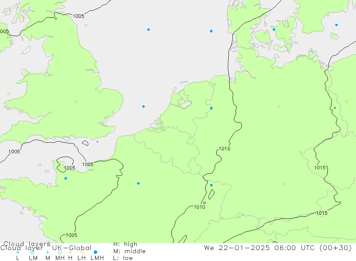The image size is (356, 261).
Task: Select the blue LMH marker over Normandy, France
Action: coord(66,178)
